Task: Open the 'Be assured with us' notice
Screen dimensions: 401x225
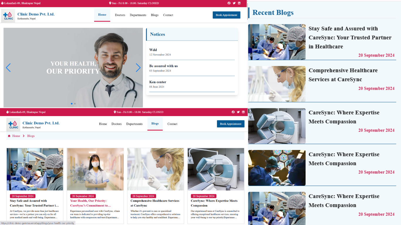Action: 164,66
